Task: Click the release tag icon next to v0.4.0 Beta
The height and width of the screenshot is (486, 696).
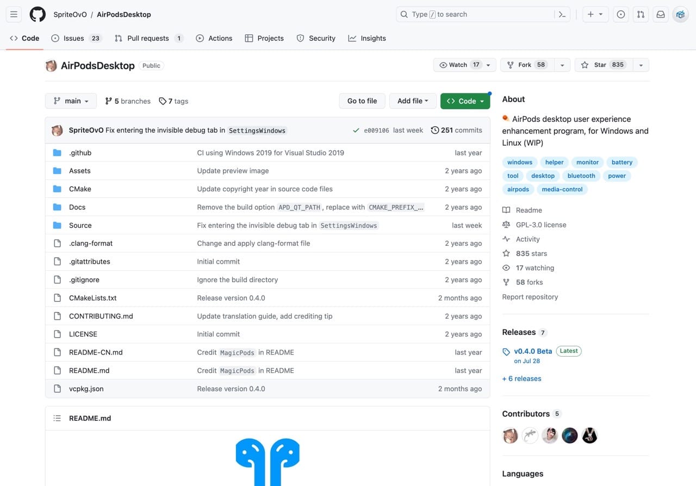Action: click(x=506, y=352)
